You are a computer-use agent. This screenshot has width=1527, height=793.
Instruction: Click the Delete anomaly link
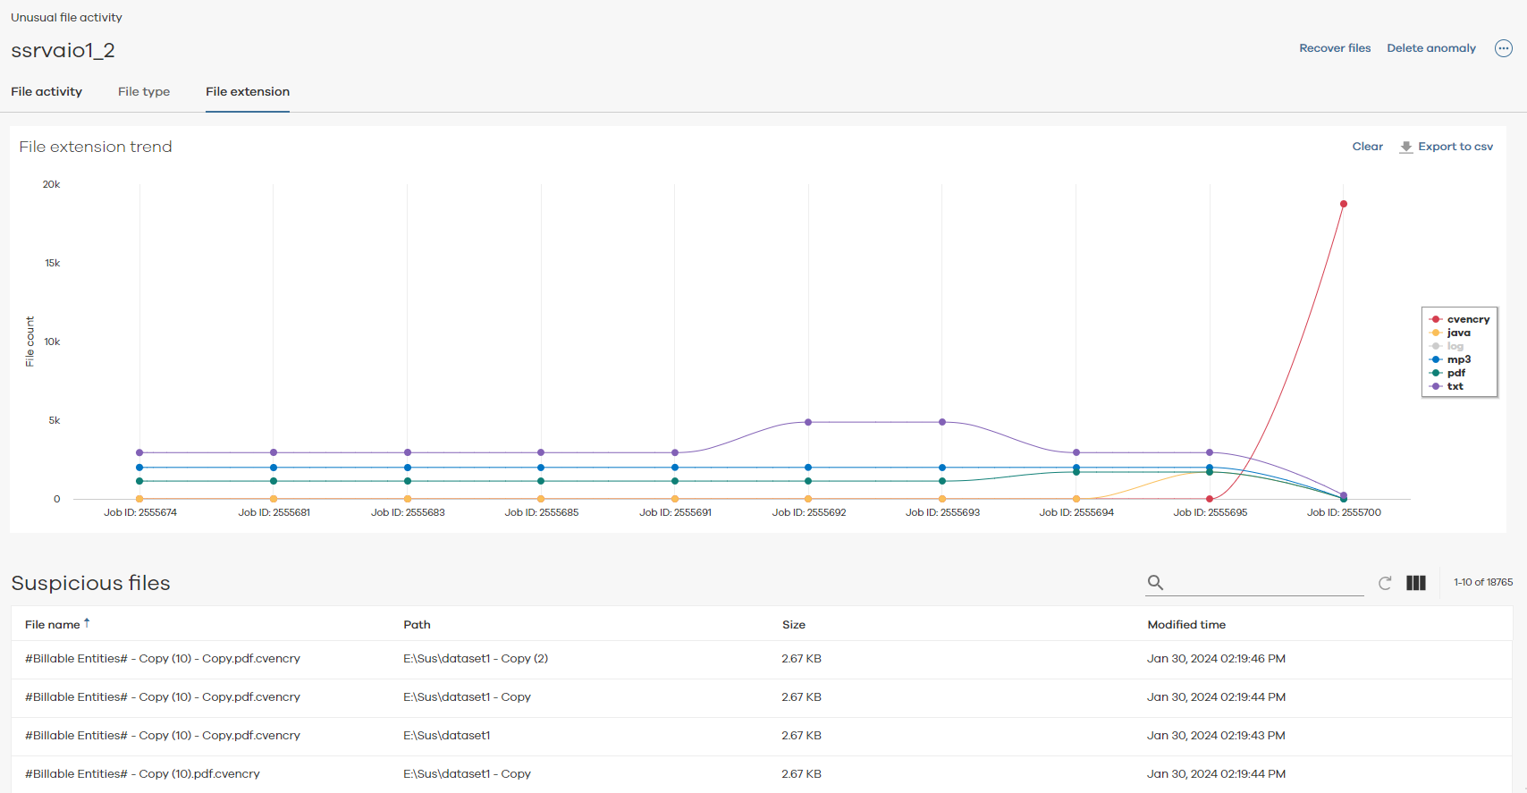click(1431, 48)
